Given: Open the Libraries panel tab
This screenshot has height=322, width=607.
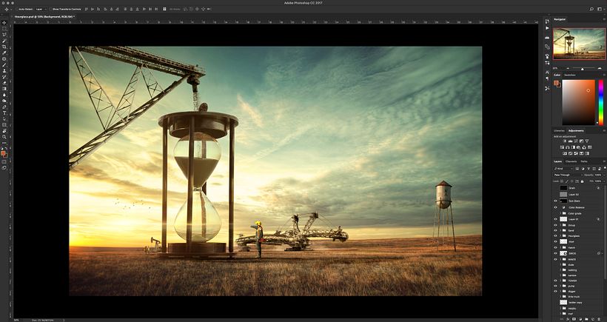Looking at the screenshot, I should tap(559, 130).
